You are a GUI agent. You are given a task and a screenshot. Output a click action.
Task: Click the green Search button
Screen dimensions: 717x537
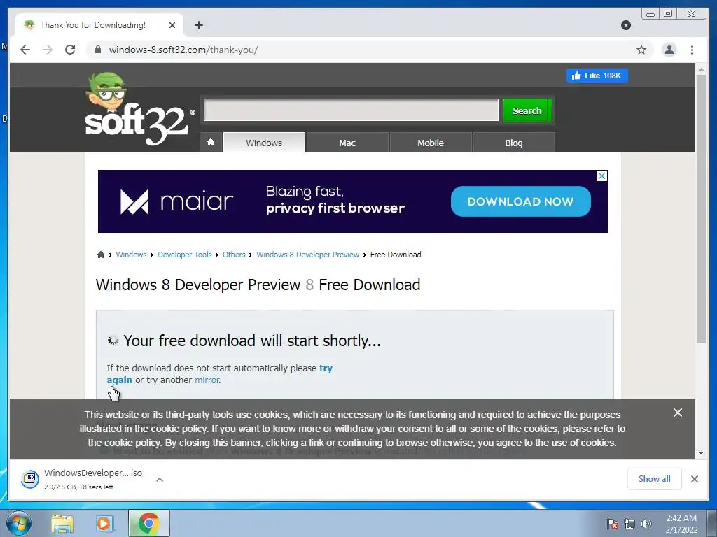527,110
